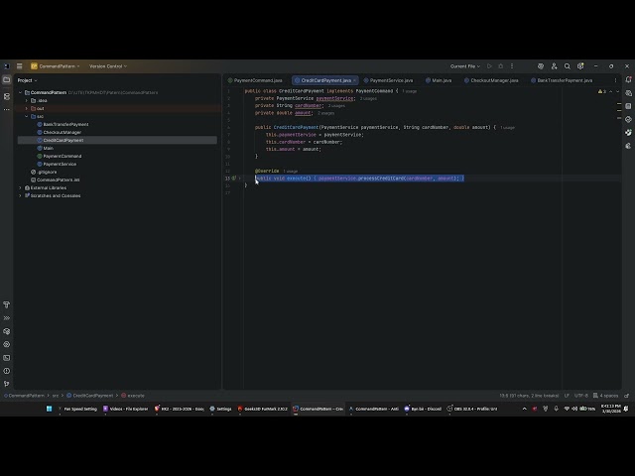Open Settings app from taskbar
Image resolution: width=635 pixels, height=476 pixels.
tap(220, 409)
